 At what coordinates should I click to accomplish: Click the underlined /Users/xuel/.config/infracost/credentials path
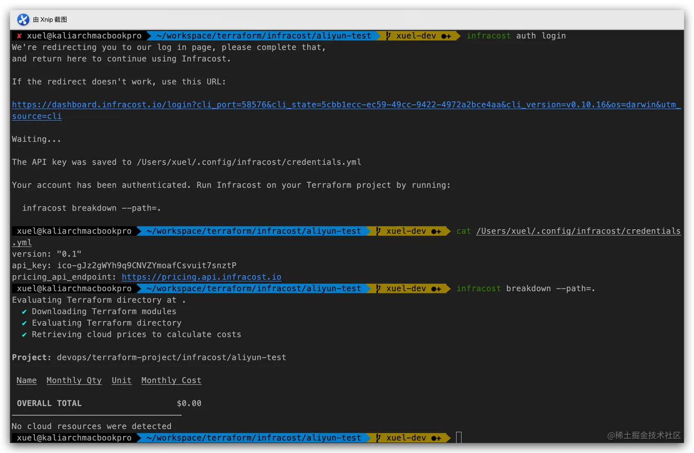click(x=578, y=231)
